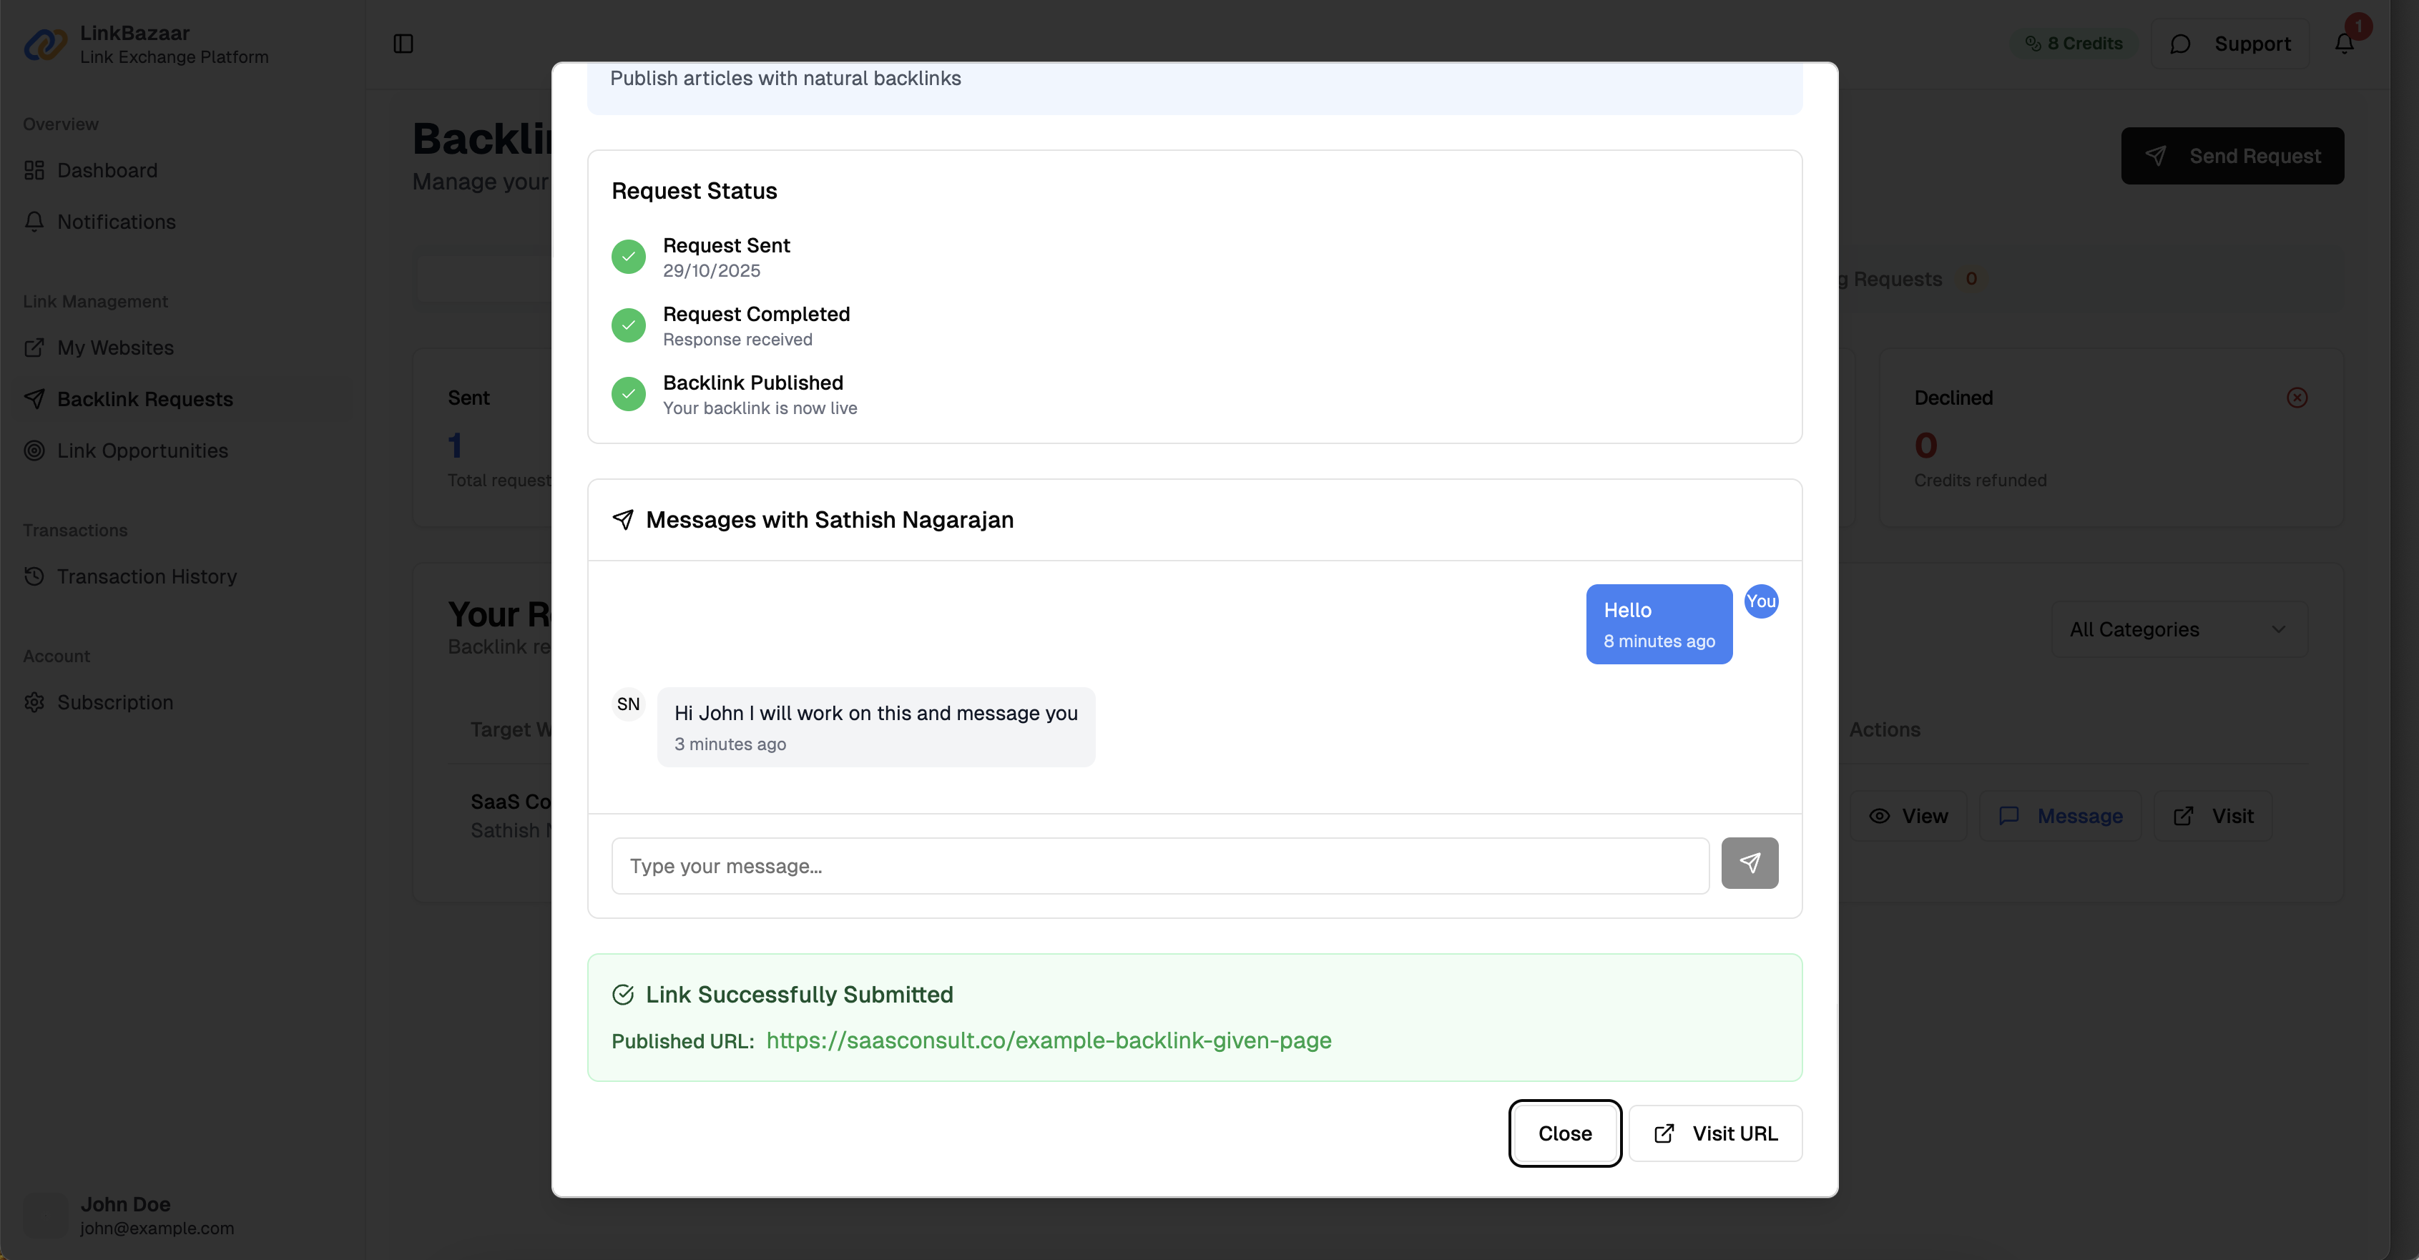Viewport: 2419px width, 1260px height.
Task: Open Link Opportunities in sidebar
Action: pos(142,451)
